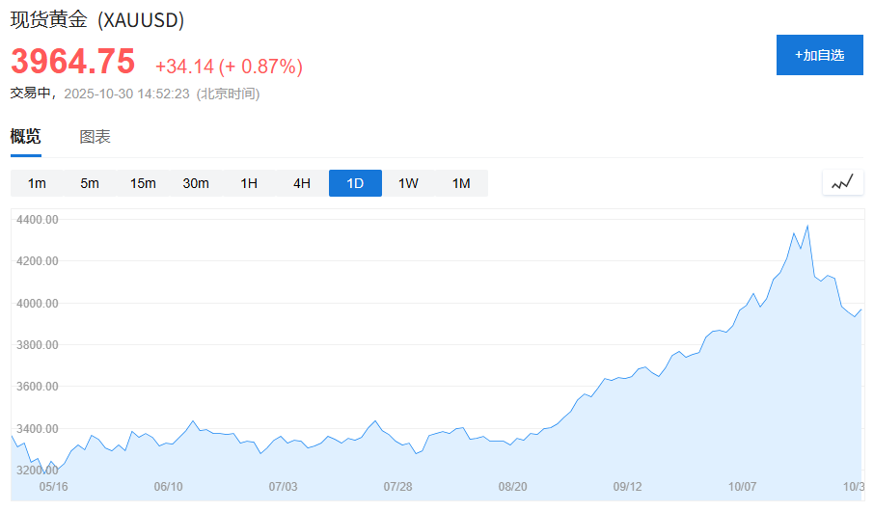Change chart to 1W weekly view

click(x=408, y=183)
